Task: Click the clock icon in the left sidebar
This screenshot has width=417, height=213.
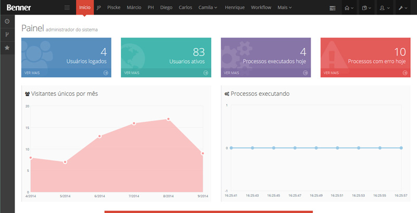Action: [7, 21]
